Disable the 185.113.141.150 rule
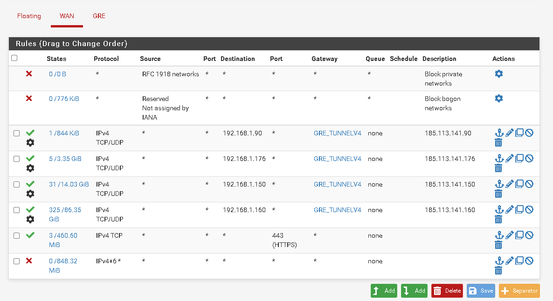This screenshot has height=301, width=553. coord(529,184)
